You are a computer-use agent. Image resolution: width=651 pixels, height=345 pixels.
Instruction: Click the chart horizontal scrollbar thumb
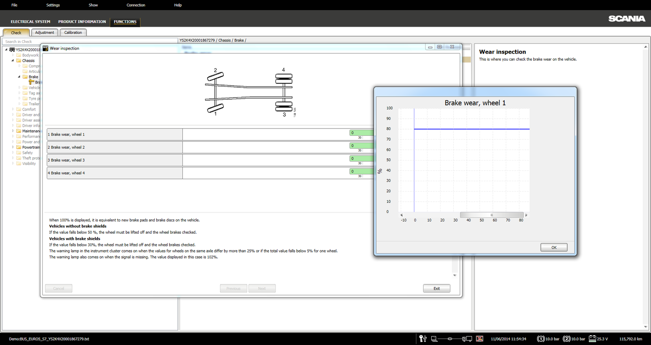click(x=492, y=215)
